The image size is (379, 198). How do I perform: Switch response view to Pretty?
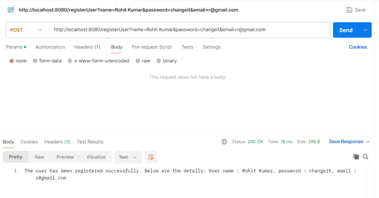point(16,157)
